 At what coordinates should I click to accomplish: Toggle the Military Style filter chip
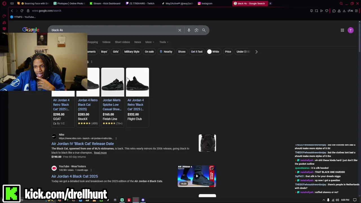click(x=132, y=52)
